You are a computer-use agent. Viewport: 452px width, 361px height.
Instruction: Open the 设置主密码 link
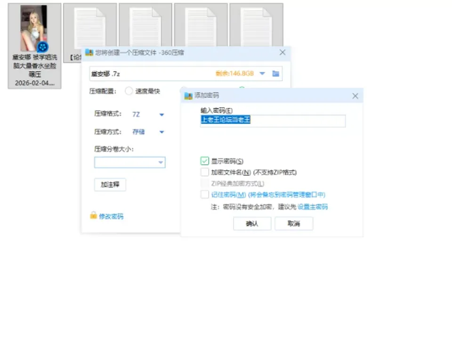(x=313, y=207)
